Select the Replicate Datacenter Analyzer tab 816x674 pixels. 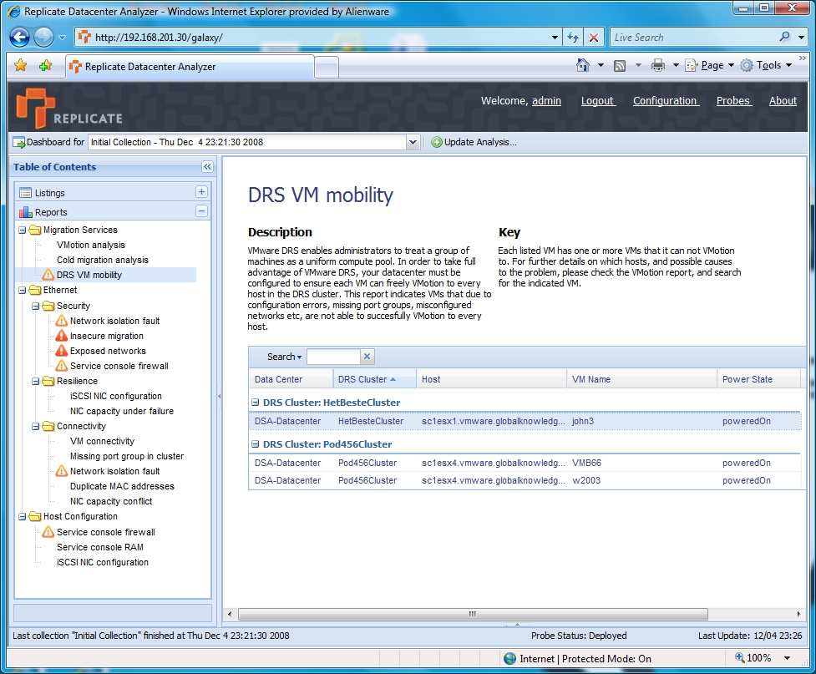pyautogui.click(x=190, y=67)
